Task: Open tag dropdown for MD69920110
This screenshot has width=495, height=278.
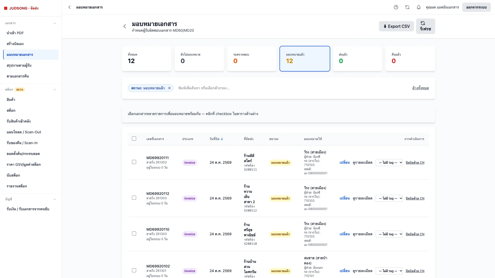Action: (389, 234)
